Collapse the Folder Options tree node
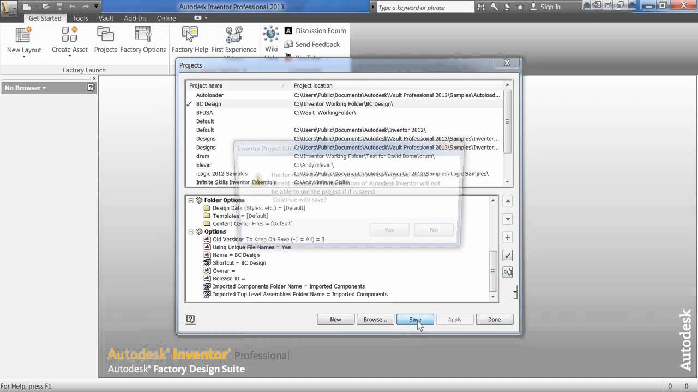Image resolution: width=698 pixels, height=392 pixels. [191, 200]
